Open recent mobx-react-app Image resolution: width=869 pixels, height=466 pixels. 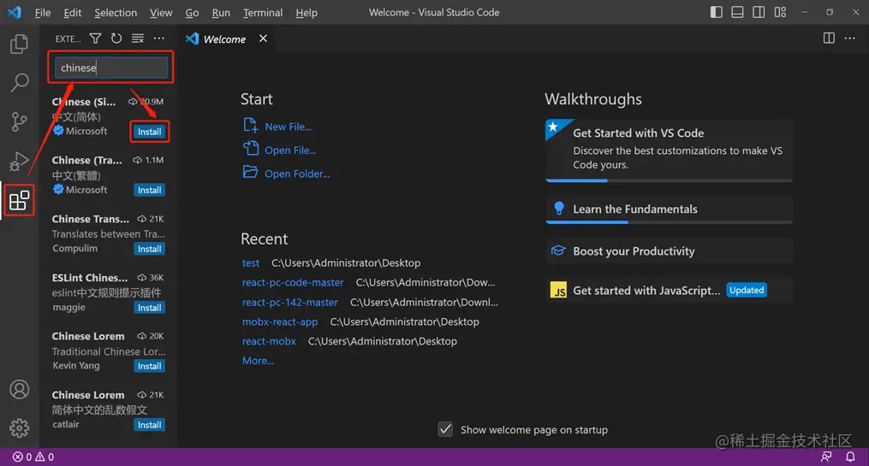pos(280,321)
